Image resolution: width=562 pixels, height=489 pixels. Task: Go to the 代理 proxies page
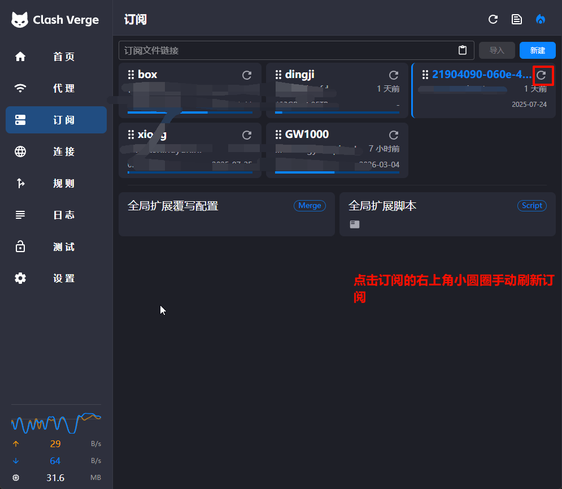pyautogui.click(x=56, y=88)
